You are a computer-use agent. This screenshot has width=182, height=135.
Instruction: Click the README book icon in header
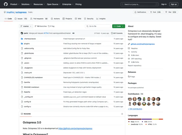(x=22, y=114)
